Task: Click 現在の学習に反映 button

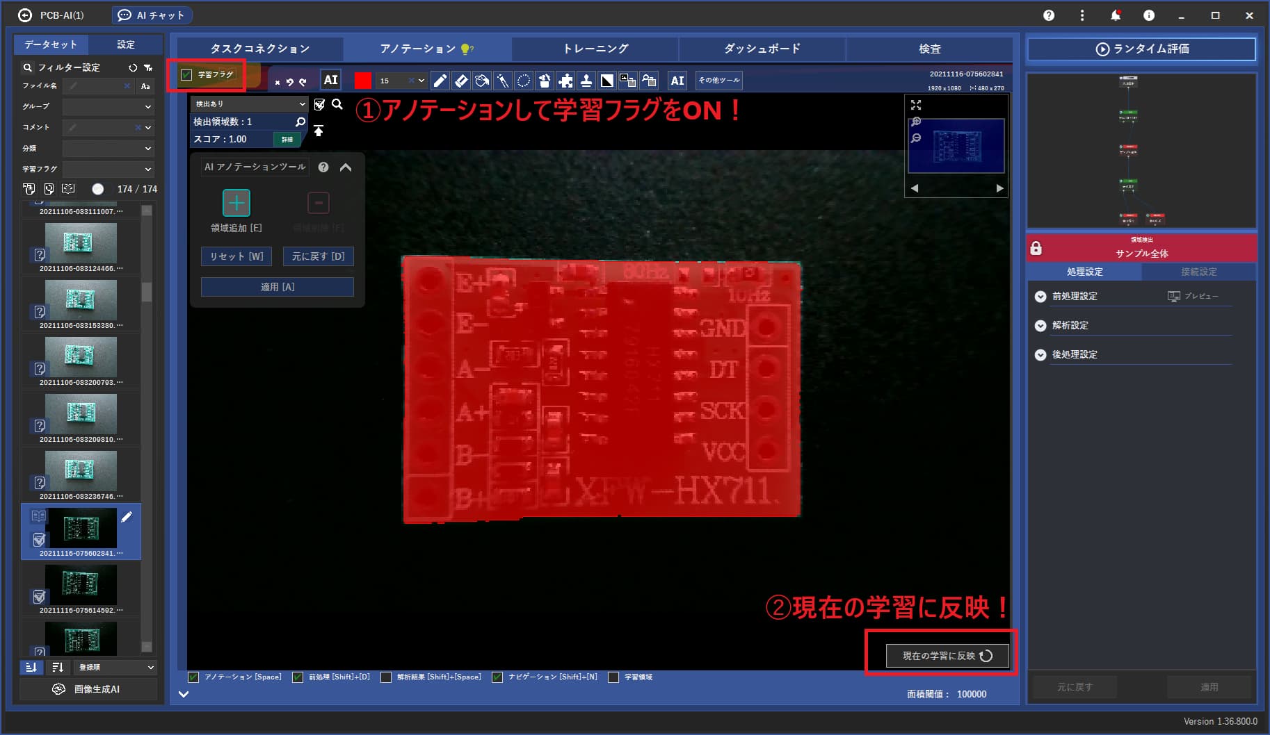Action: tap(947, 656)
